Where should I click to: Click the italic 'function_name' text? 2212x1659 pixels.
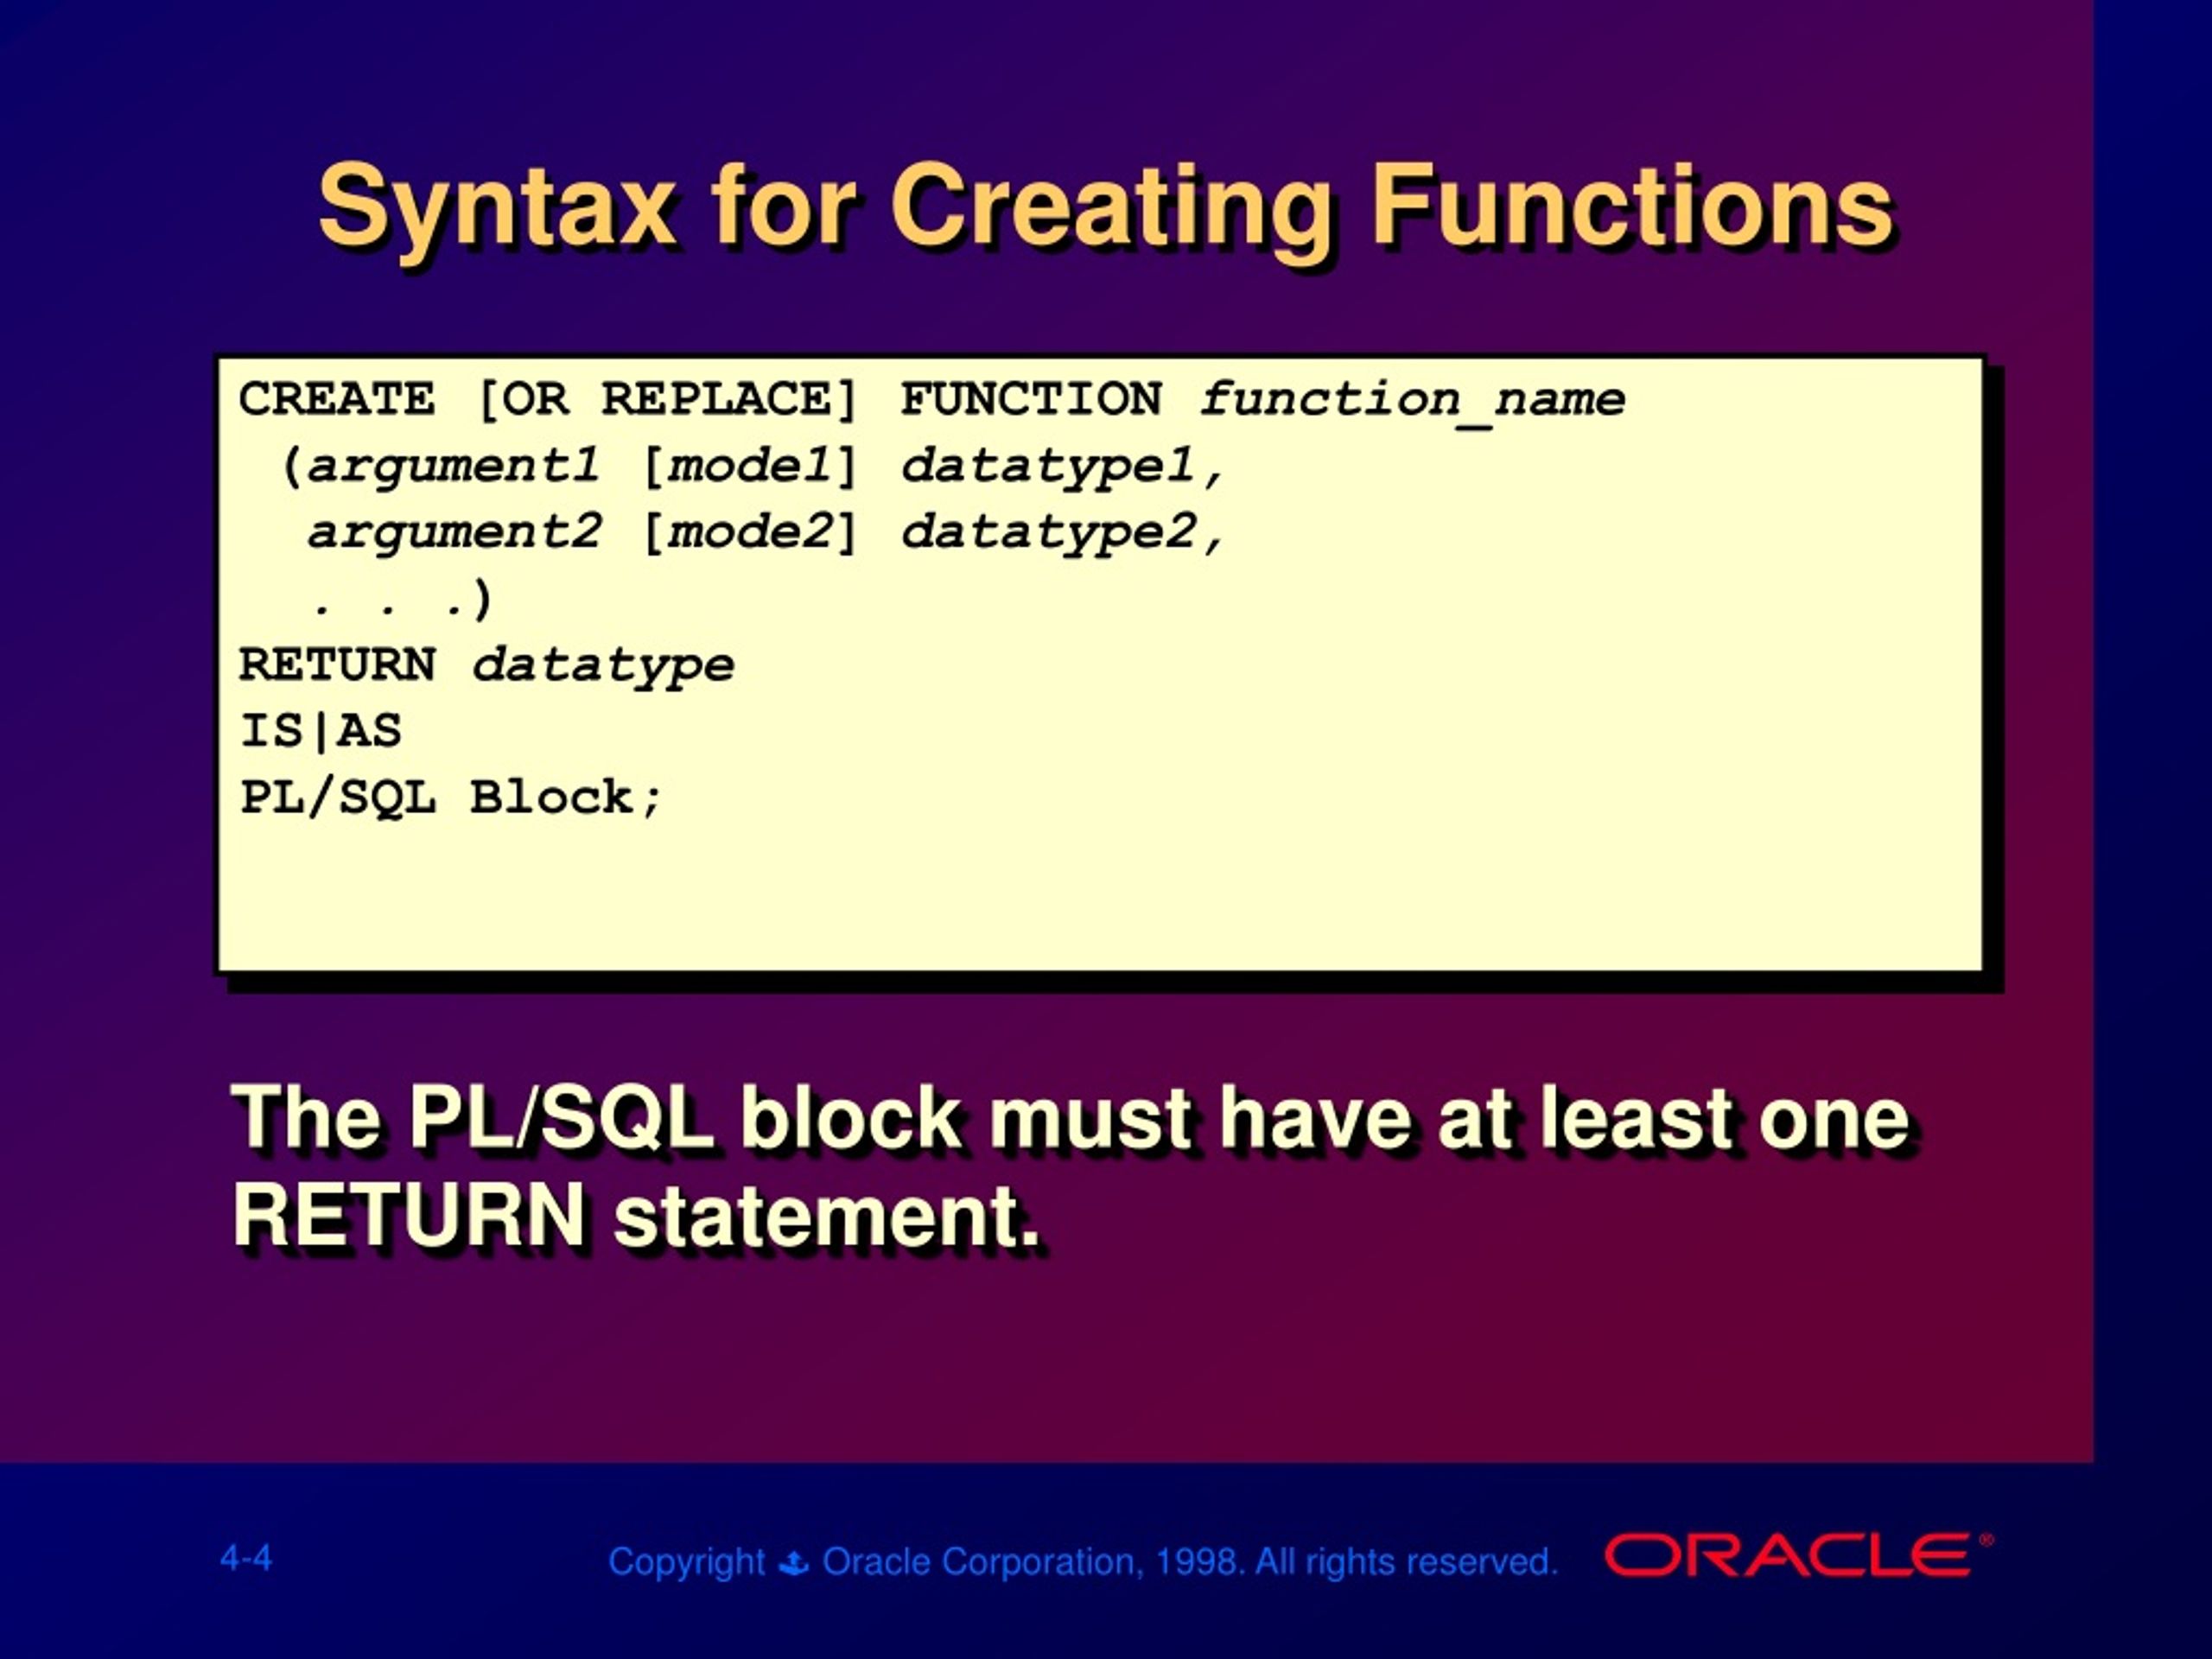(1412, 399)
